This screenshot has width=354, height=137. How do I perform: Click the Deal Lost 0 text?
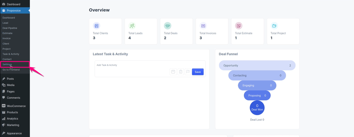coord(257,120)
